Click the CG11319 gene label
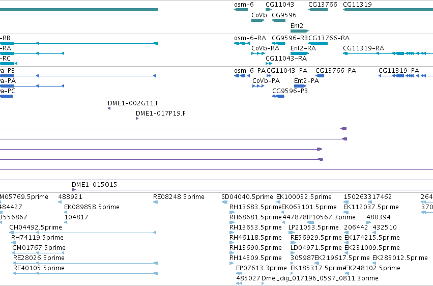Viewport: 433px width, 286px height. tap(357, 5)
